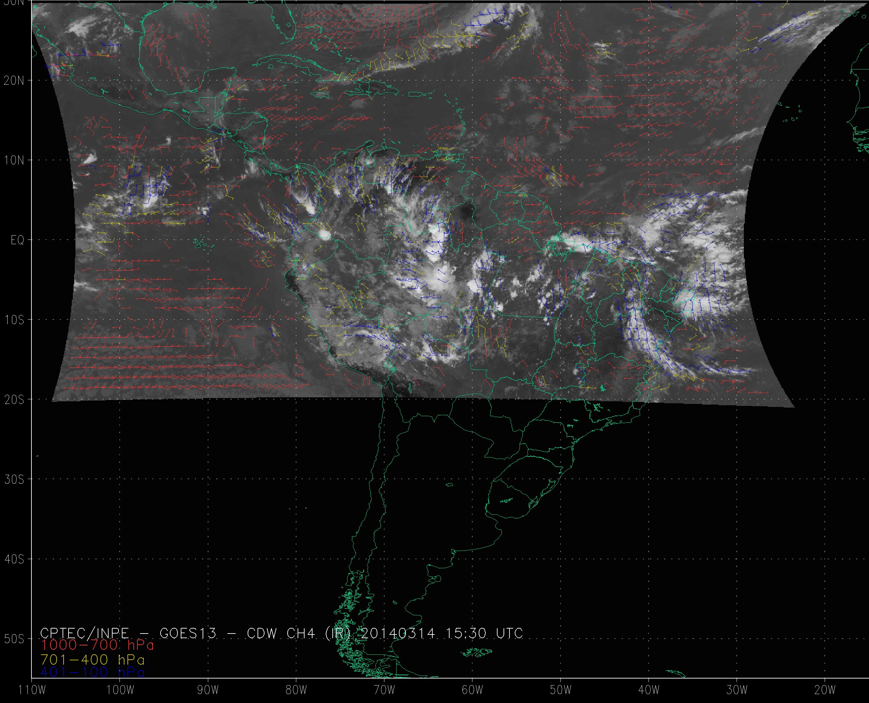This screenshot has height=703, width=869.
Task: Click the 20N latitude axis label
Action: 14,81
